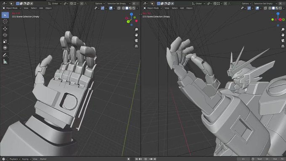Jump to first frame in timeline
The width and height of the screenshot is (286, 161).
point(136,159)
